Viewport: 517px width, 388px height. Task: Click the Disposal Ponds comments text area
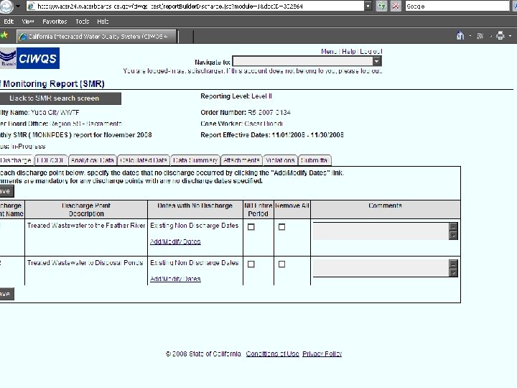pos(381,268)
